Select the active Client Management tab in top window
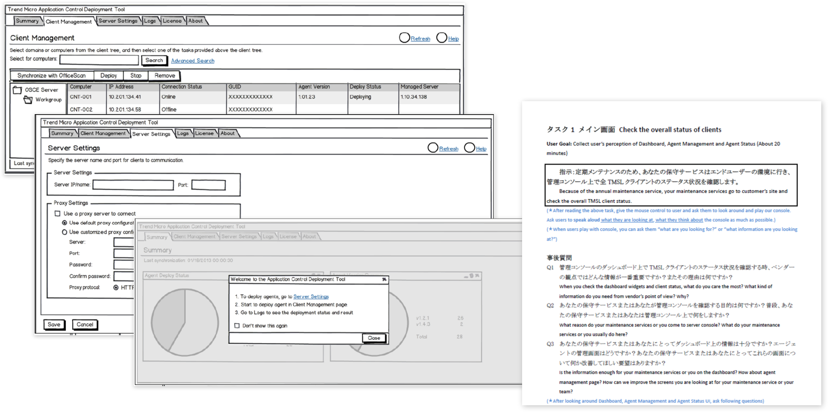 click(x=68, y=21)
